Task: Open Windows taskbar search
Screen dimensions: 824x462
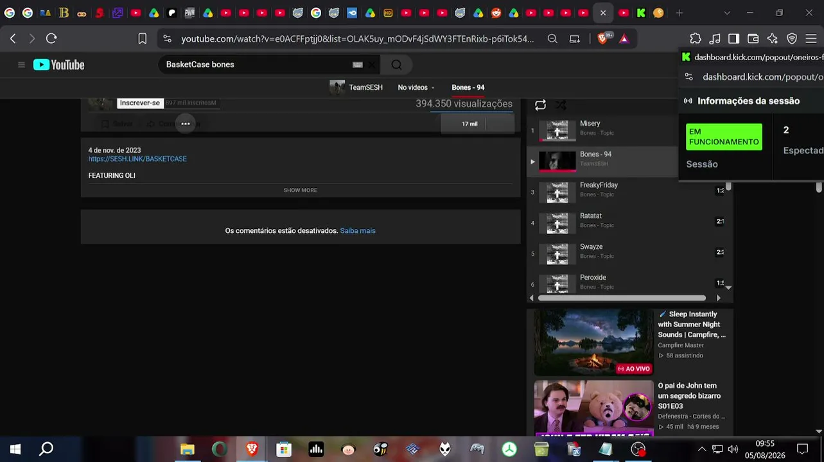Action: click(46, 449)
